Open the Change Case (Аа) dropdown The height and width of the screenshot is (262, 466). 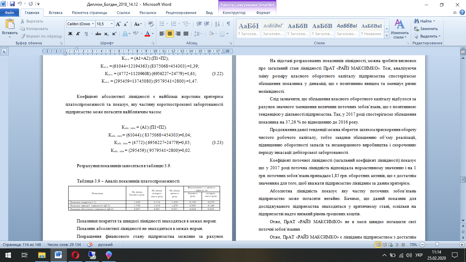pyautogui.click(x=138, y=24)
